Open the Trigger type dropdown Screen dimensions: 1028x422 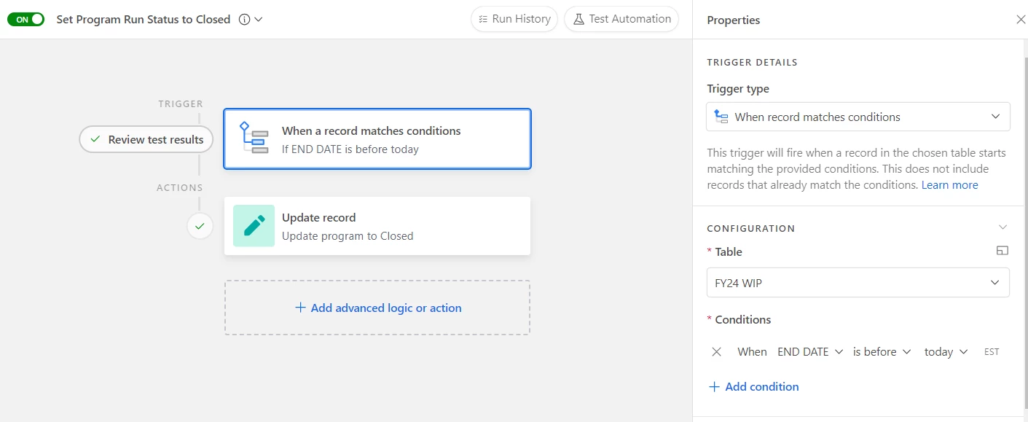[858, 117]
